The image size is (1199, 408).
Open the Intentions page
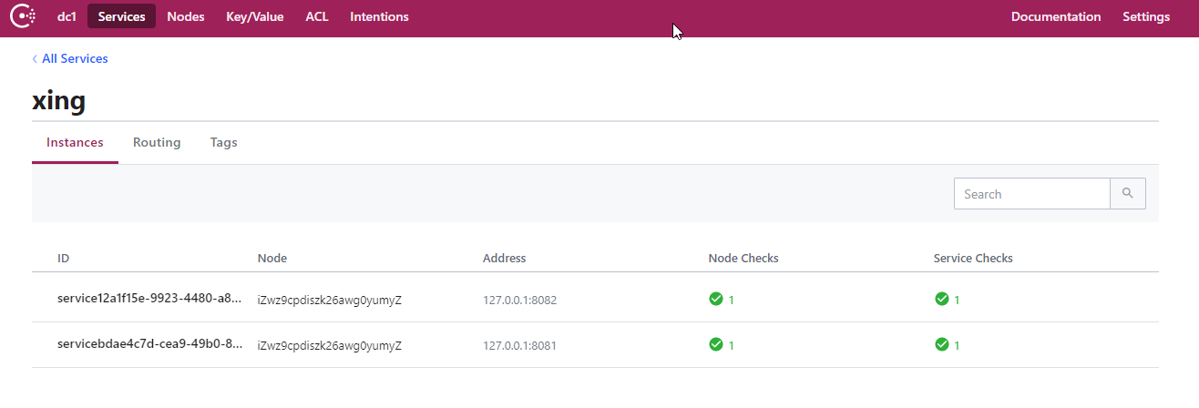pyautogui.click(x=379, y=16)
